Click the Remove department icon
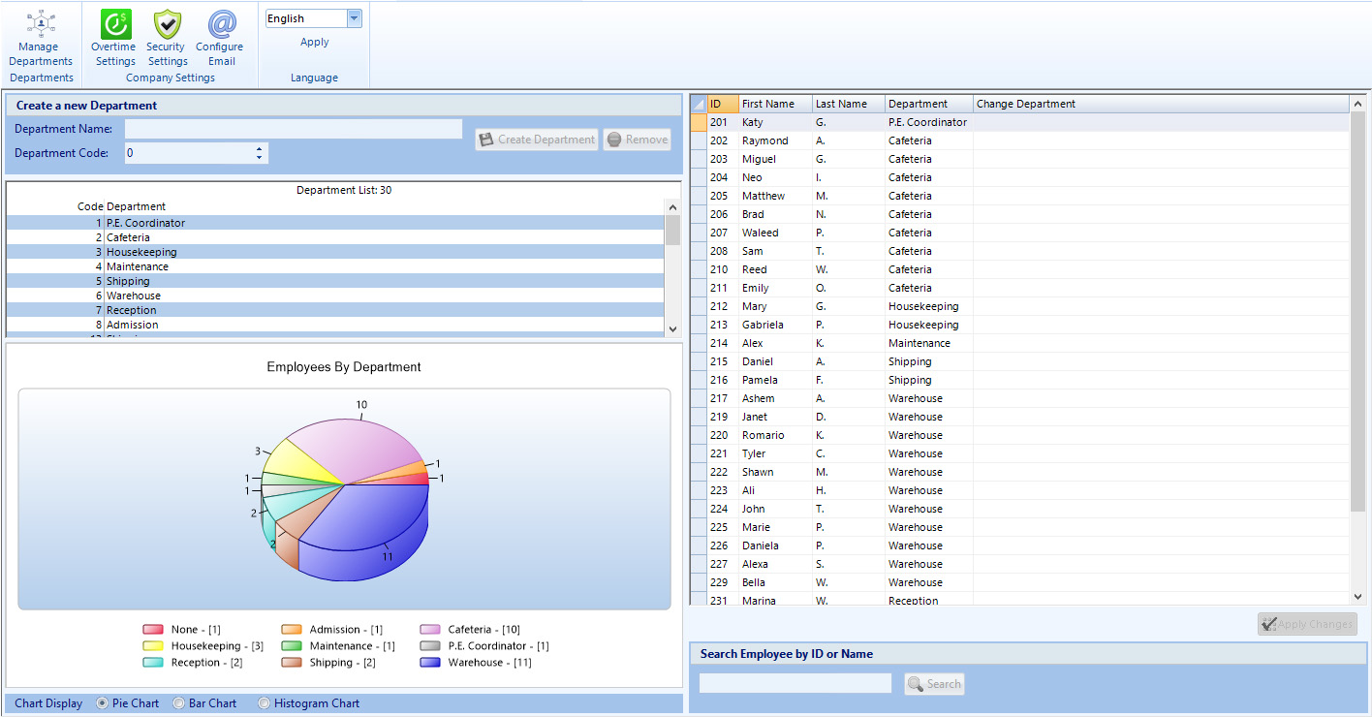This screenshot has width=1372, height=717. 613,140
